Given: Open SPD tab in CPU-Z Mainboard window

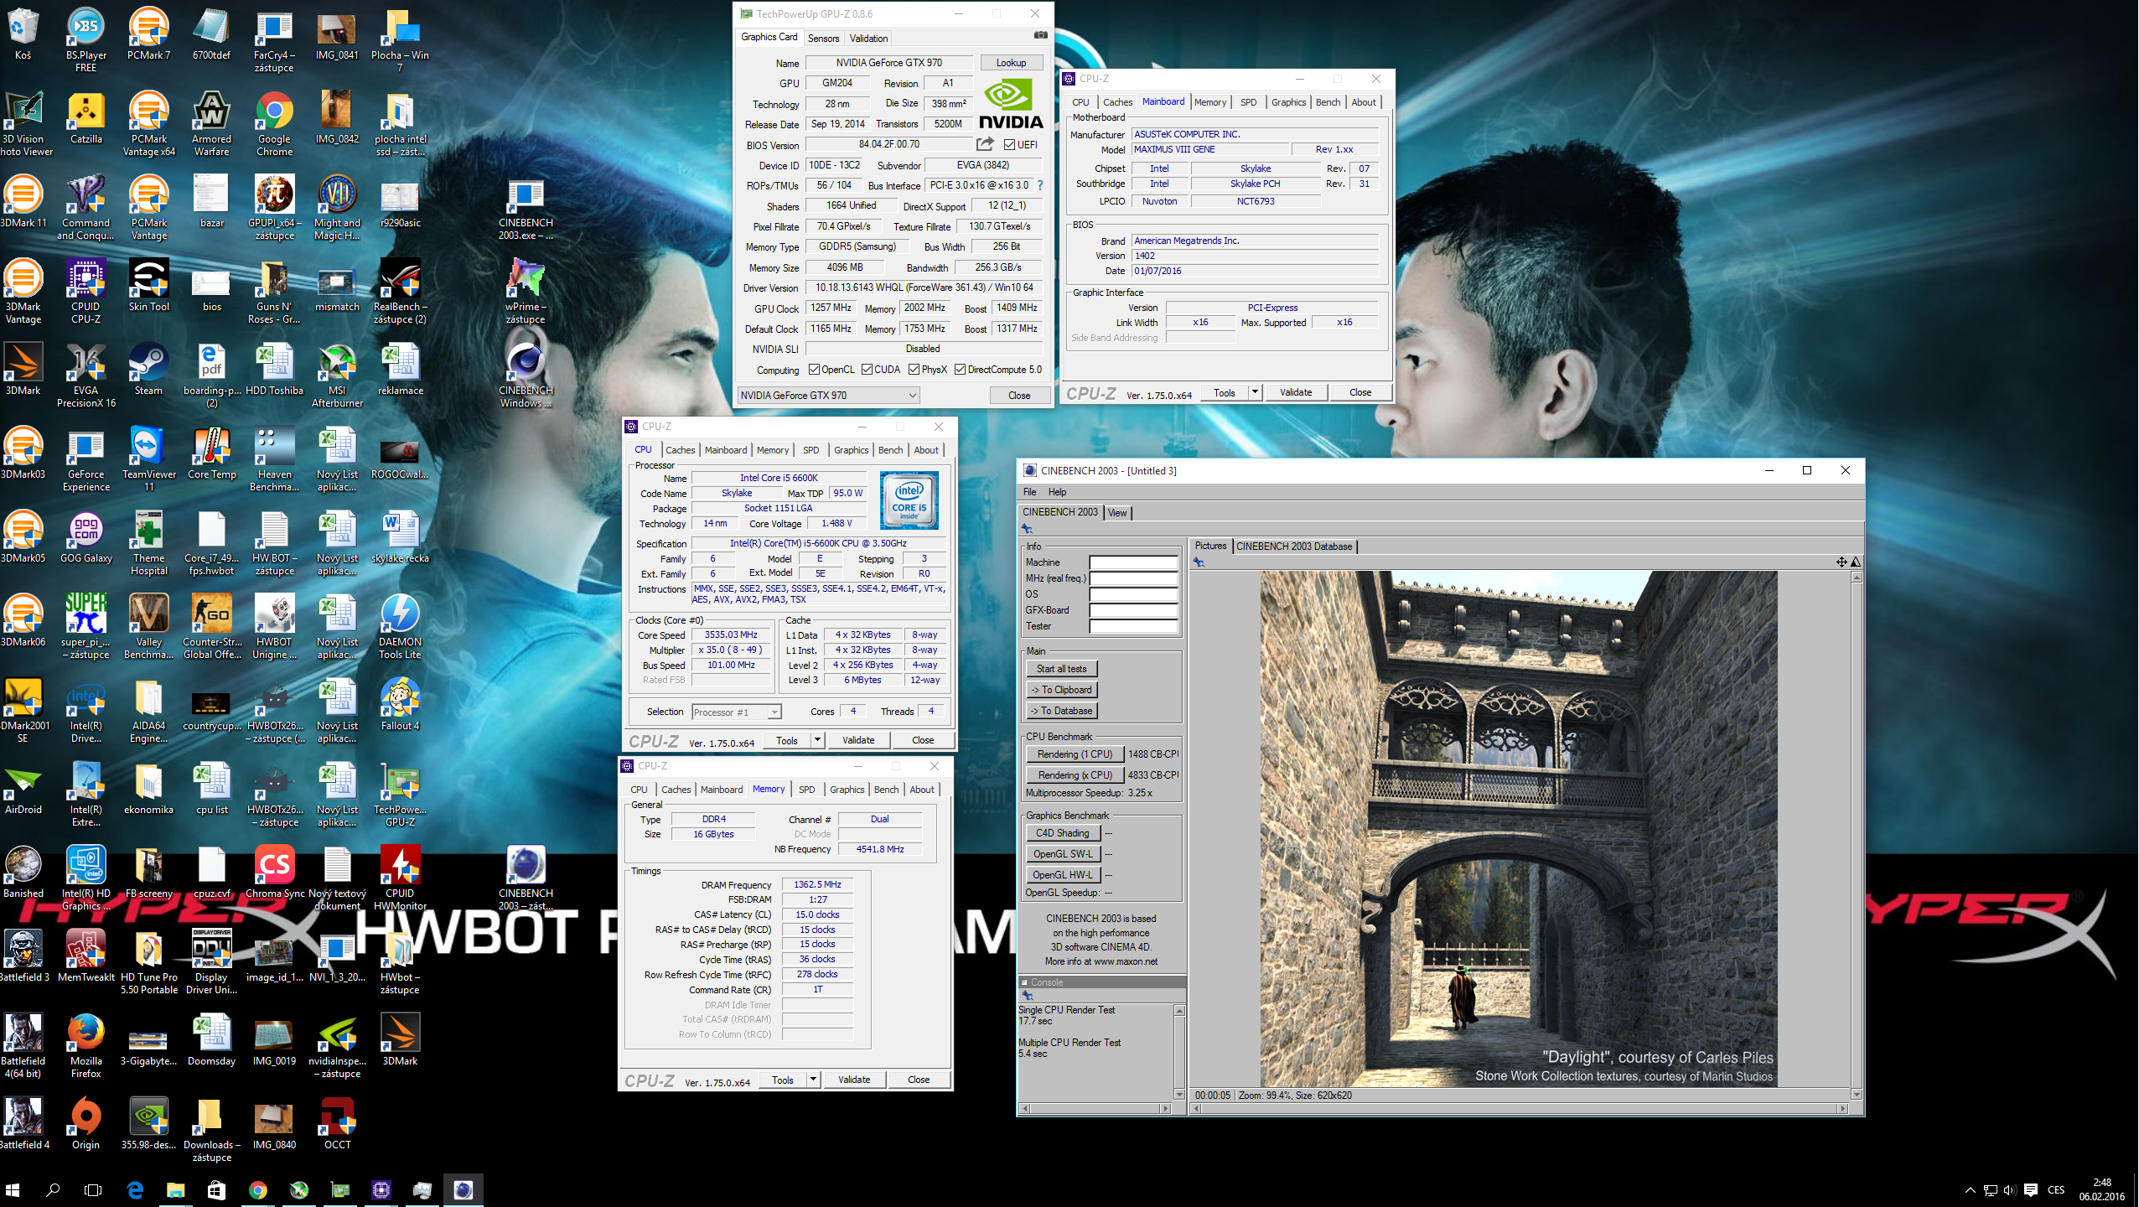Looking at the screenshot, I should pyautogui.click(x=1248, y=102).
